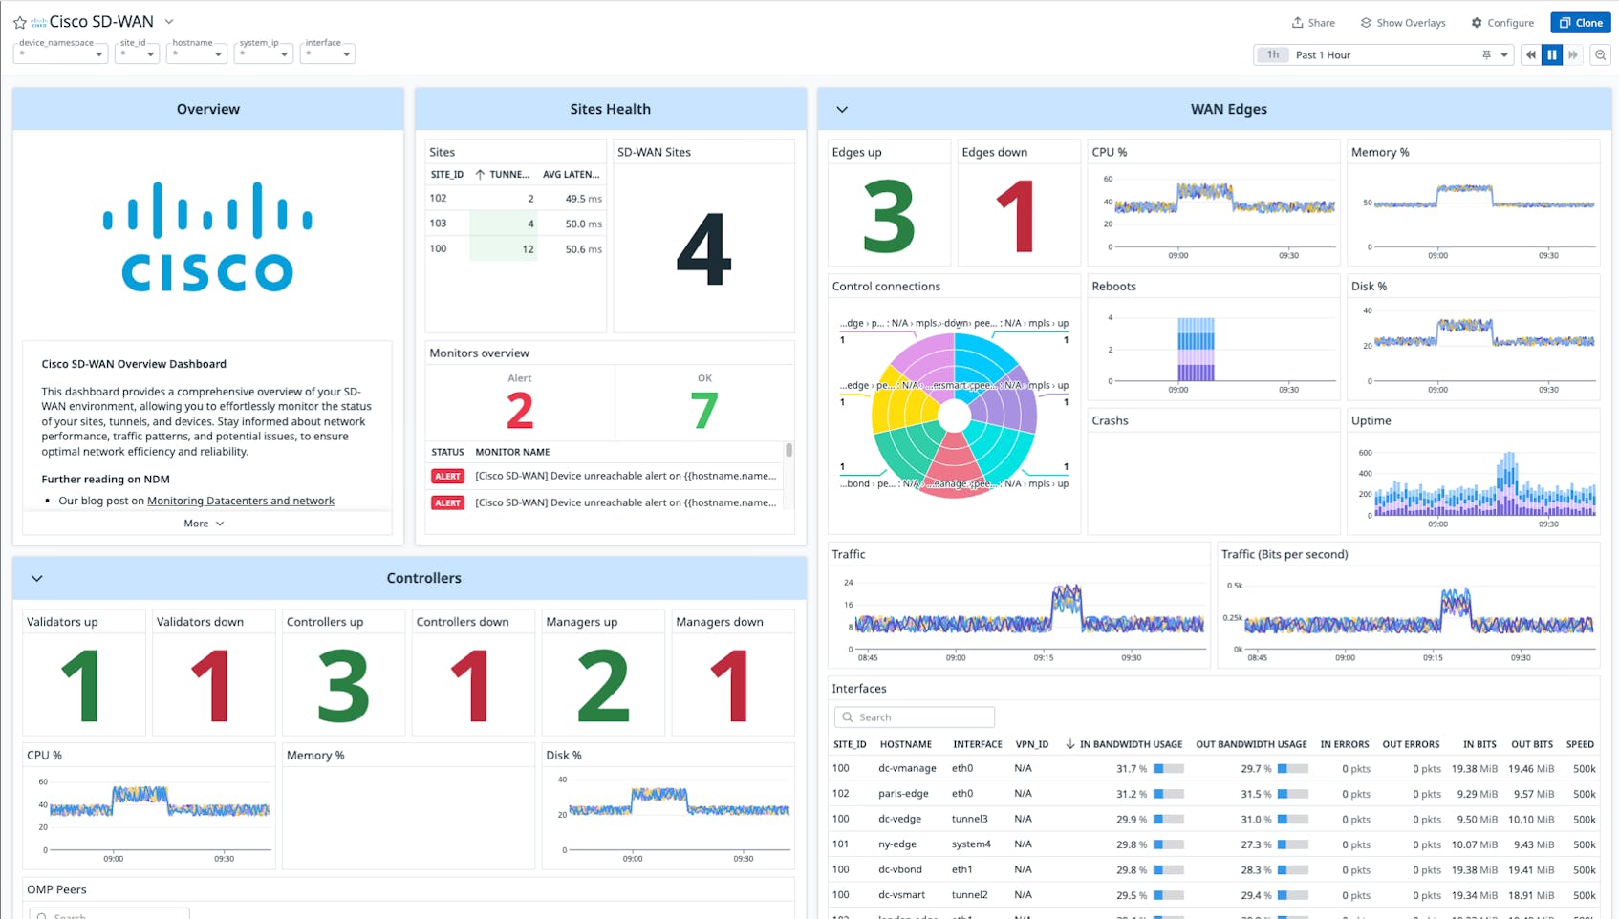Collapse the Controllers section
1619x919 pixels.
[x=37, y=578]
